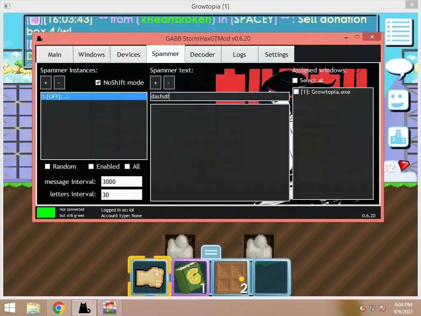This screenshot has width=421, height=316.
Task: Go to the Settings tab
Action: [277, 55]
